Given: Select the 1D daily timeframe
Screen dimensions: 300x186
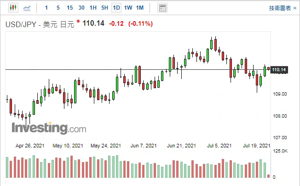Looking at the screenshot, I should (116, 8).
